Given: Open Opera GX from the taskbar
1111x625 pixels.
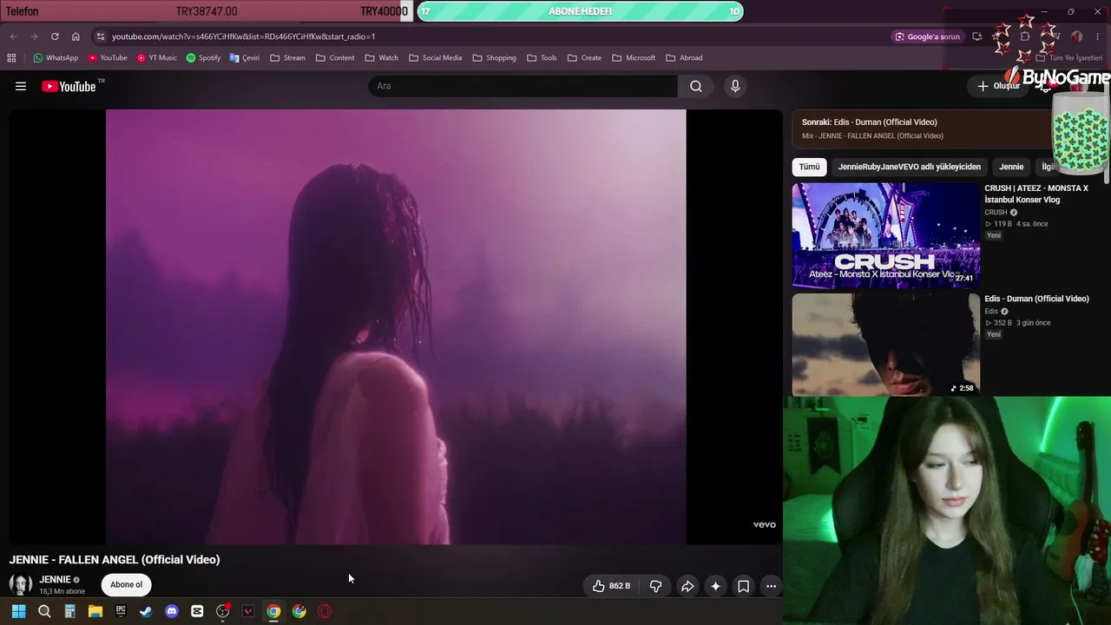Looking at the screenshot, I should [x=325, y=611].
